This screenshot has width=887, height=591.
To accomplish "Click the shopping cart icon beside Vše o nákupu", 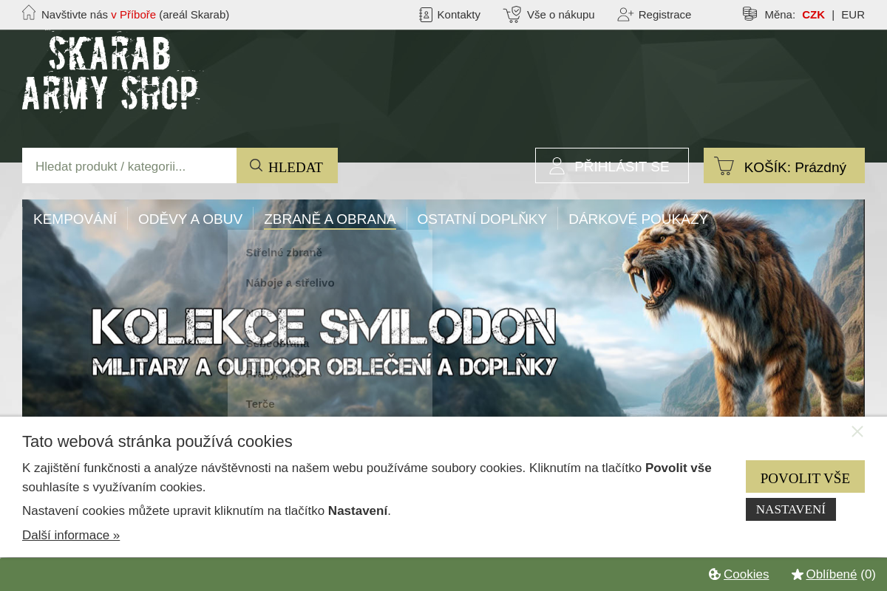I will 512,14.
